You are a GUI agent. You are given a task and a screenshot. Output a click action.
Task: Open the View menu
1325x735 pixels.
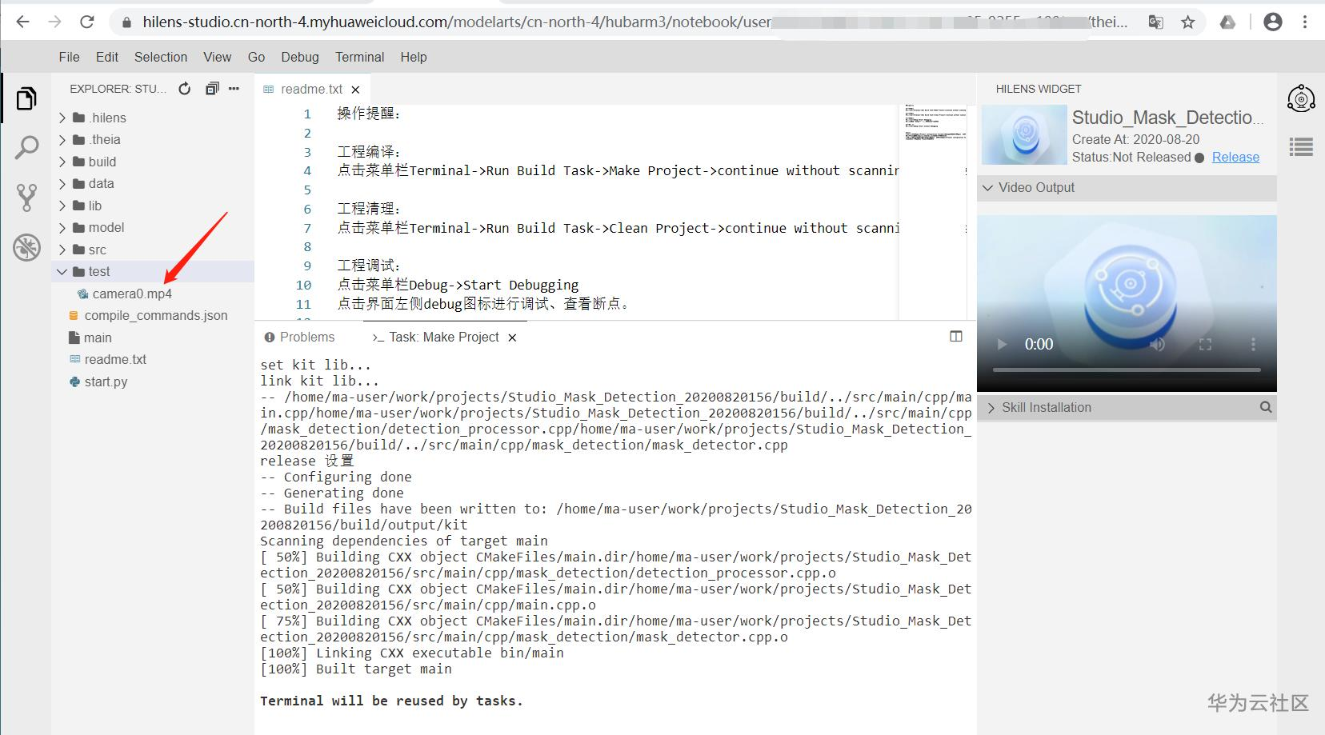point(217,57)
